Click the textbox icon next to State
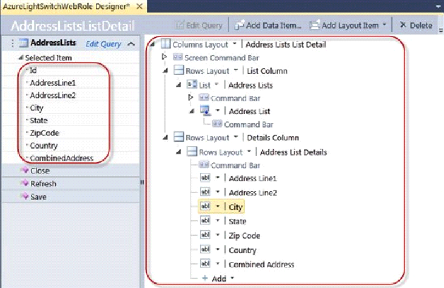This screenshot has width=444, height=288. click(x=205, y=221)
